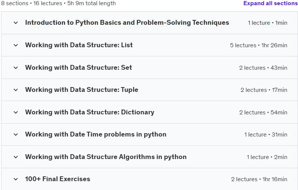Viewport: 298px width, 190px height.
Task: Expand chevron beside 100+ Final Exercises
Action: tap(16, 179)
